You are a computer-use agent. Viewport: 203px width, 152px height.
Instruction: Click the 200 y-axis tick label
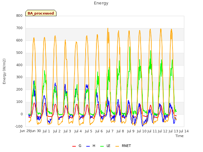19,89
